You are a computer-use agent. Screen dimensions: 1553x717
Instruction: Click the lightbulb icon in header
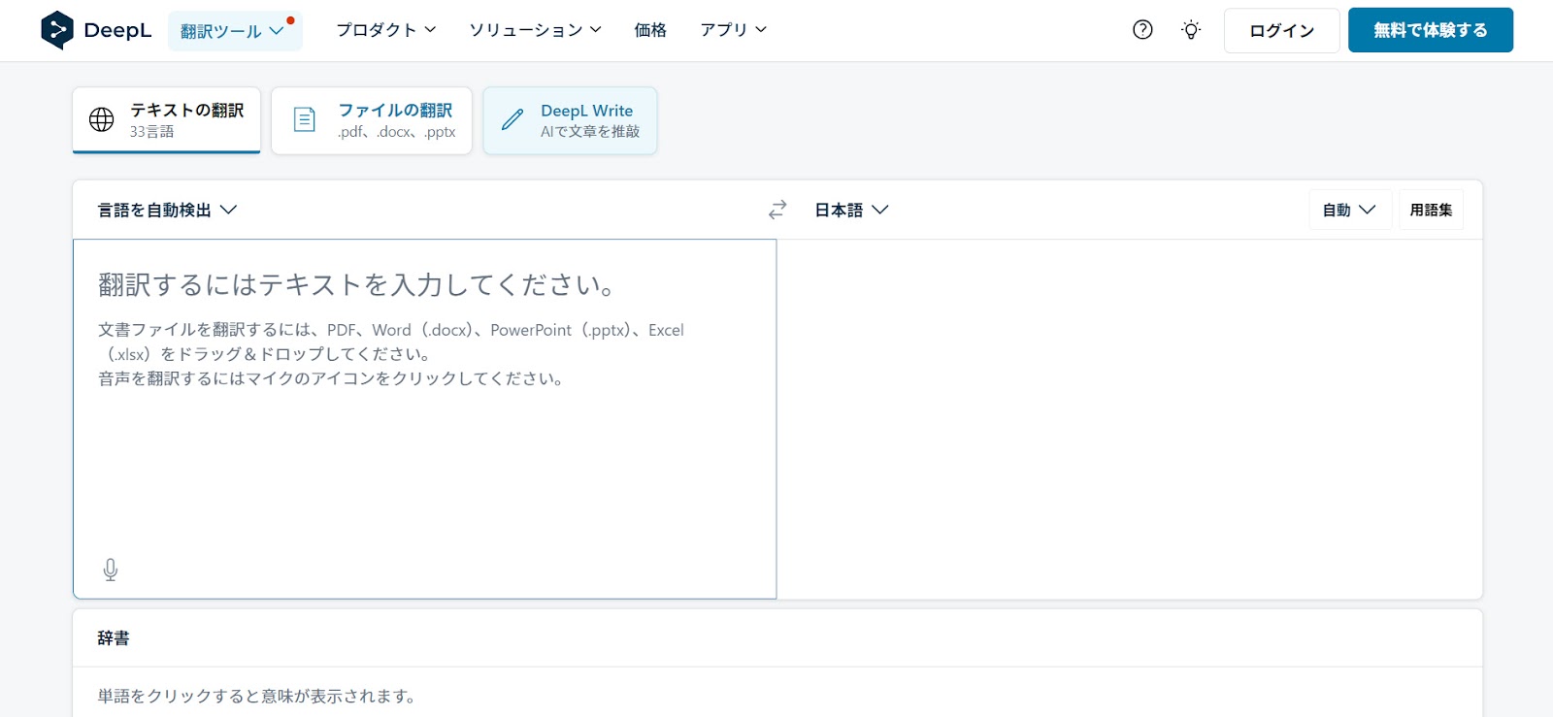coord(1191,30)
